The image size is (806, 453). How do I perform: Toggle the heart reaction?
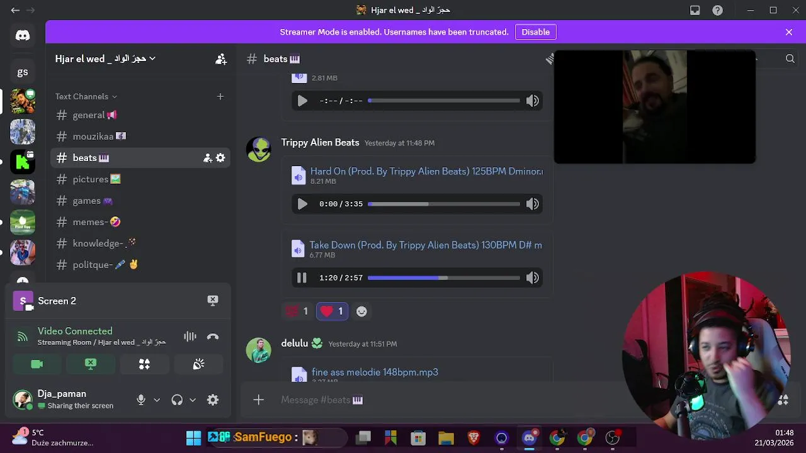pyautogui.click(x=332, y=311)
